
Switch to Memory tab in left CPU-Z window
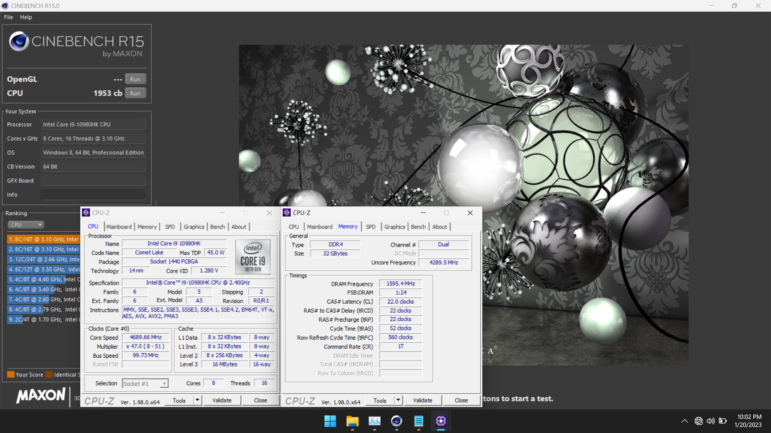pyautogui.click(x=147, y=227)
